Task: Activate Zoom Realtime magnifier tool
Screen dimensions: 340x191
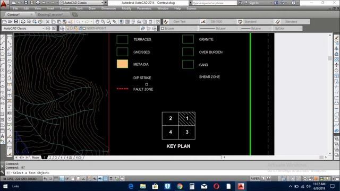Action: pyautogui.click(x=103, y=22)
